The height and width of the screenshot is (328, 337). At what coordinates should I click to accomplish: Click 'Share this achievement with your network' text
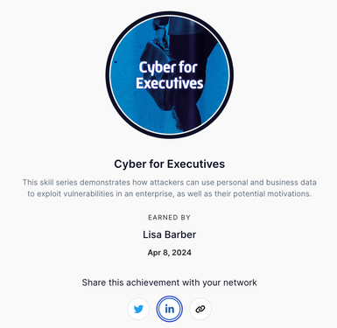(x=170, y=283)
